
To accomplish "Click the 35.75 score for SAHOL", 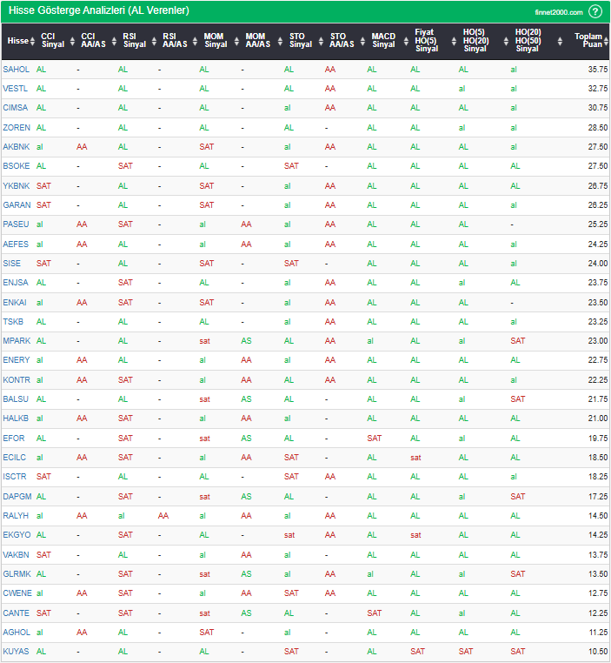I will [x=597, y=69].
